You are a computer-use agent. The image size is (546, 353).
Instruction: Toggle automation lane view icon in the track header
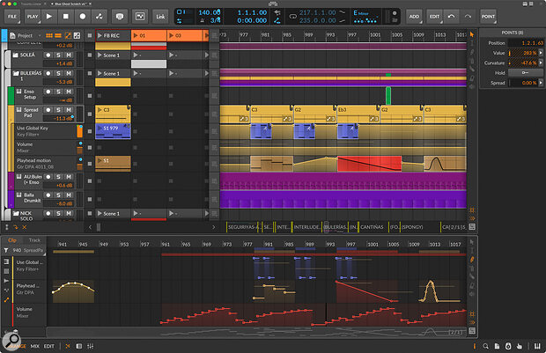[68, 35]
